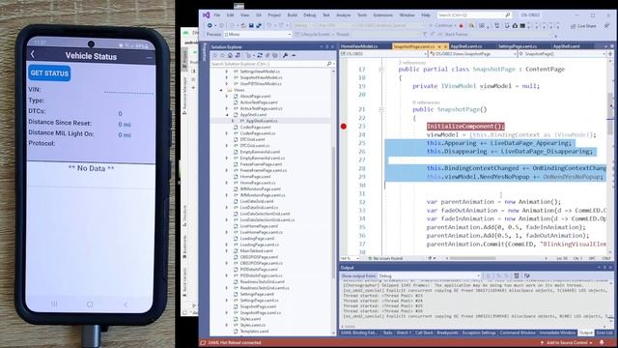Switch to the Exception Settings tab

pos(479,333)
